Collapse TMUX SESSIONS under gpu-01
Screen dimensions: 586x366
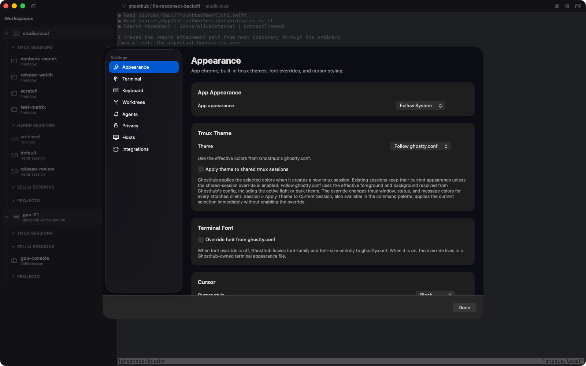coord(13,233)
